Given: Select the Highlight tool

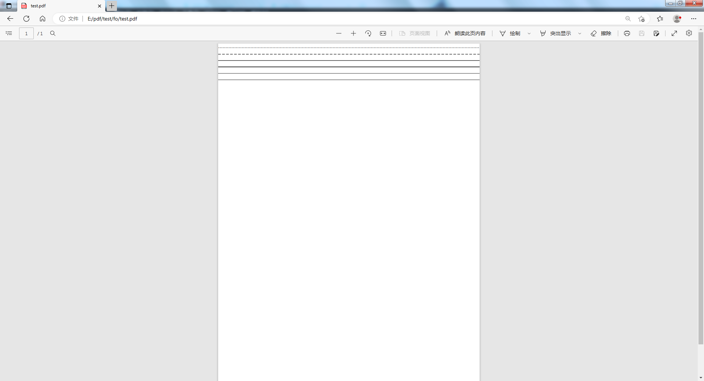Looking at the screenshot, I should pyautogui.click(x=555, y=33).
